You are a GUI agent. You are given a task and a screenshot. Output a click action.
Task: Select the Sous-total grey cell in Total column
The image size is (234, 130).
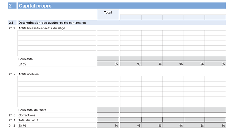(x=108, y=58)
